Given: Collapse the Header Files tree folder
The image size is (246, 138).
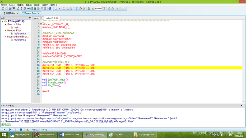Looking at the screenshot, I should tap(6, 31).
